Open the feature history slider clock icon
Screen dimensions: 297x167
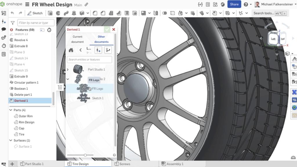tap(49, 30)
